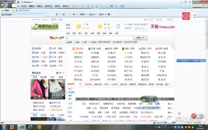Click the Sohu icon beside 搜狐·视频
208x130 pixels.
[x=123, y=49]
